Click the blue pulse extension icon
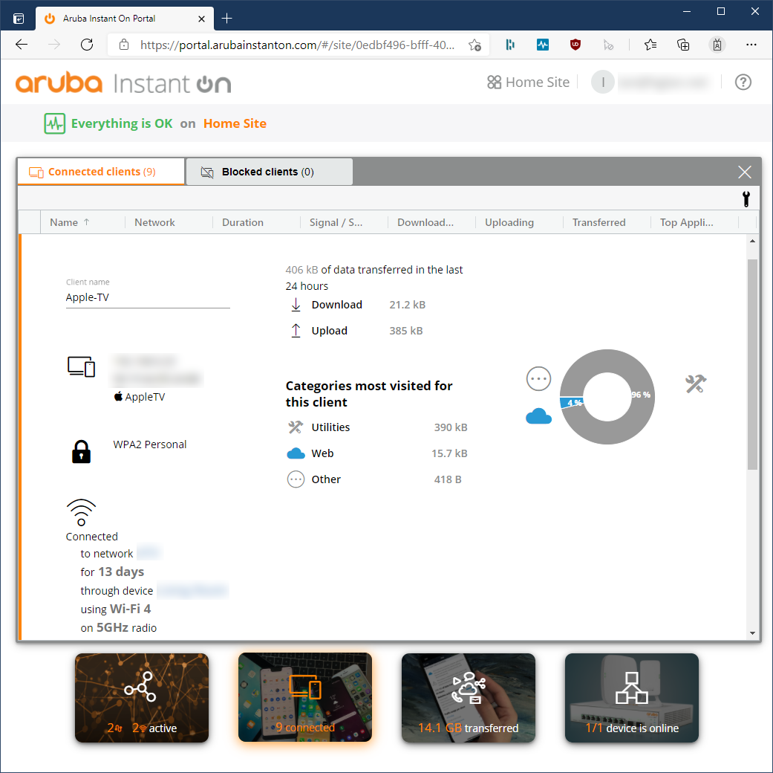Image resolution: width=773 pixels, height=773 pixels. pyautogui.click(x=542, y=45)
